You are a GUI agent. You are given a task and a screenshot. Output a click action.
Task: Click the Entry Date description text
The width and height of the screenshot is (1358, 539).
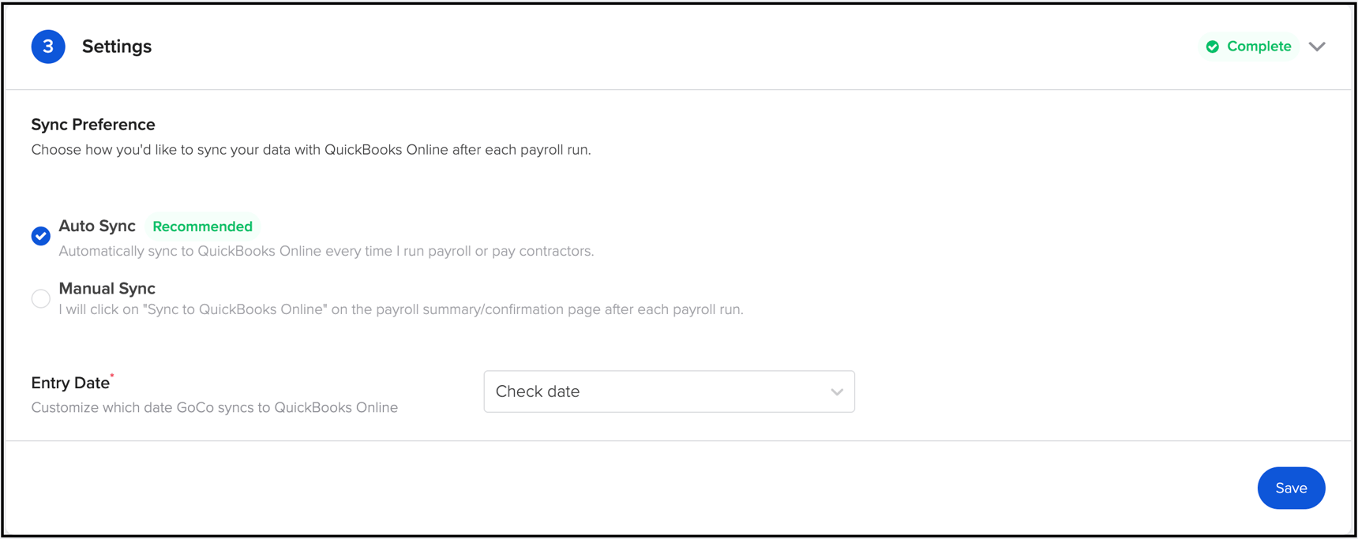click(214, 407)
